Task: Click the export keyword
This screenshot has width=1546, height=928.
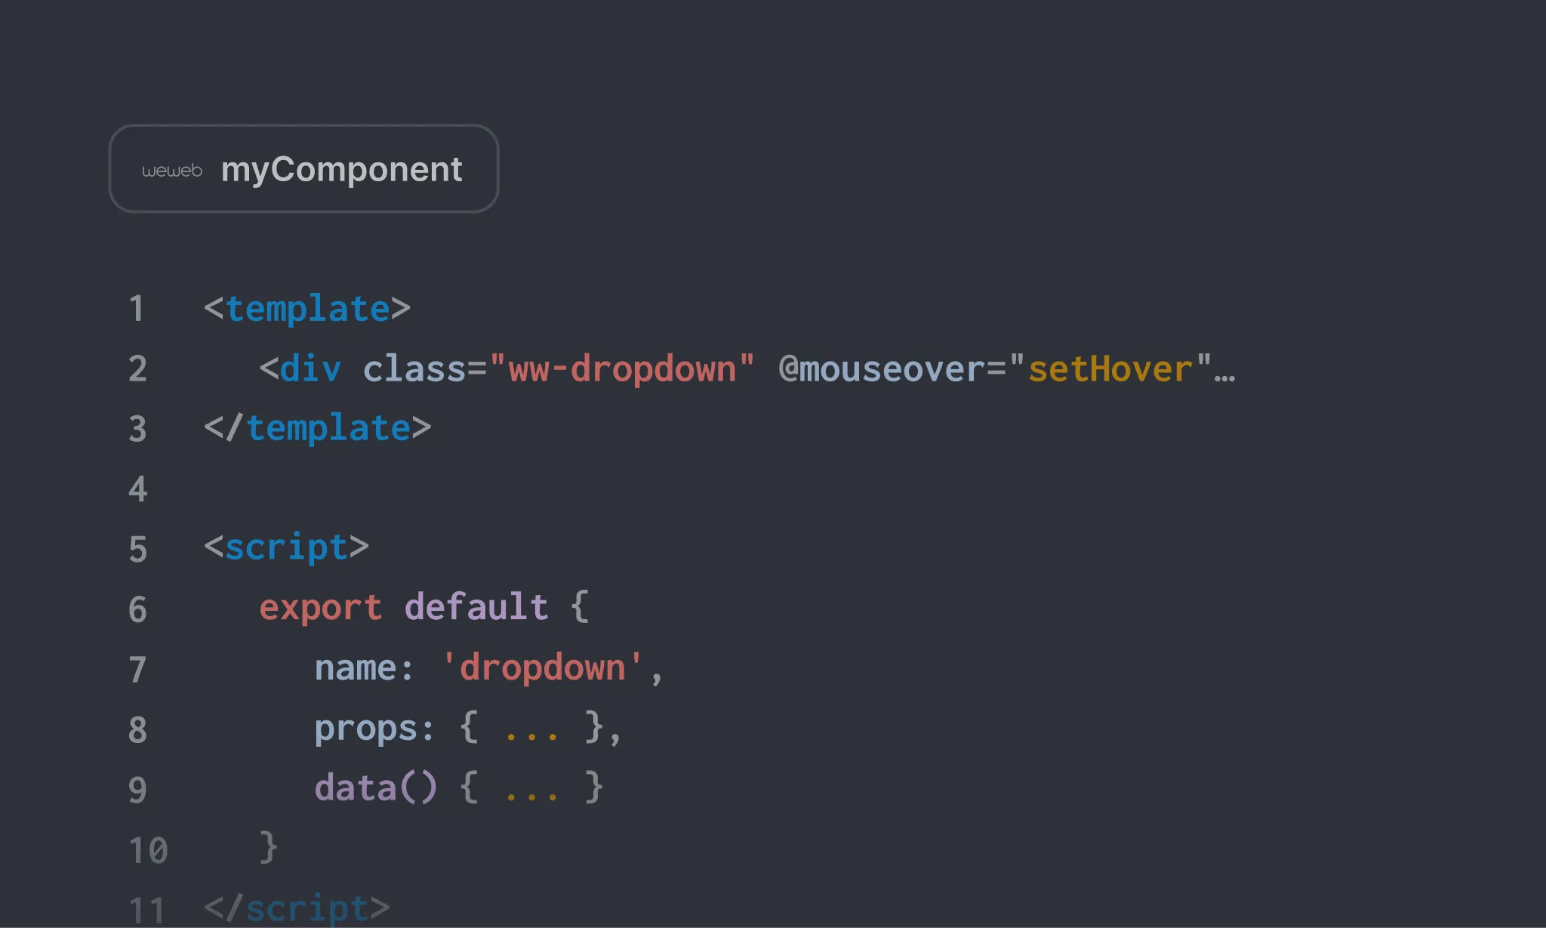Action: pyautogui.click(x=321, y=608)
